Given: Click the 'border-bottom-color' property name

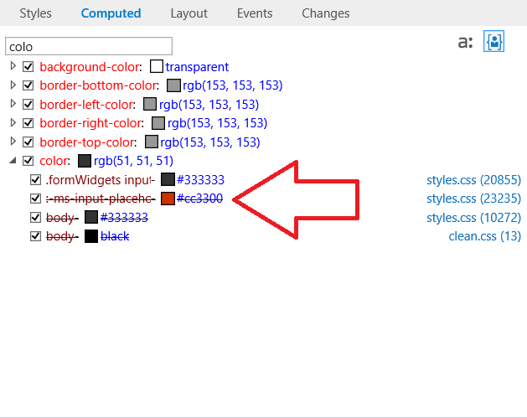Looking at the screenshot, I should click(x=99, y=85).
